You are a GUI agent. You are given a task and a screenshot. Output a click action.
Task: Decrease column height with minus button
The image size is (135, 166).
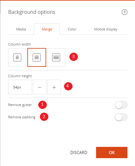pyautogui.click(x=40, y=87)
